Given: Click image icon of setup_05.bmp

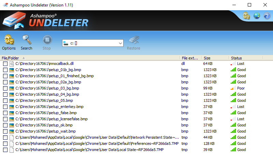Looking at the screenshot, I should (12, 101).
